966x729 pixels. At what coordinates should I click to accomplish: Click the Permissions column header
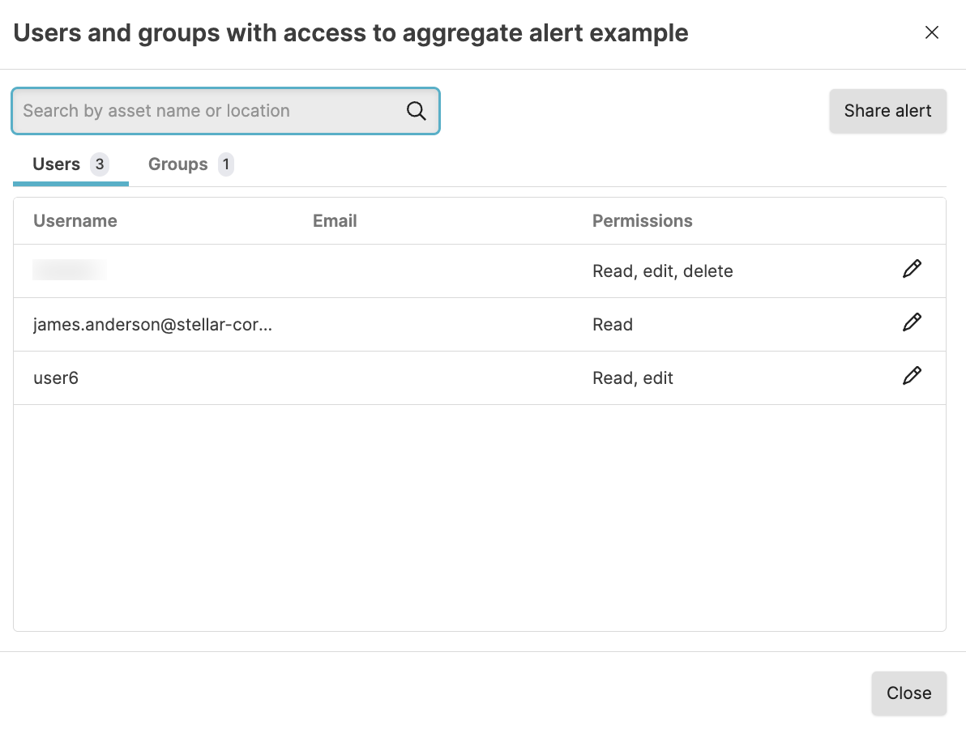click(x=642, y=221)
